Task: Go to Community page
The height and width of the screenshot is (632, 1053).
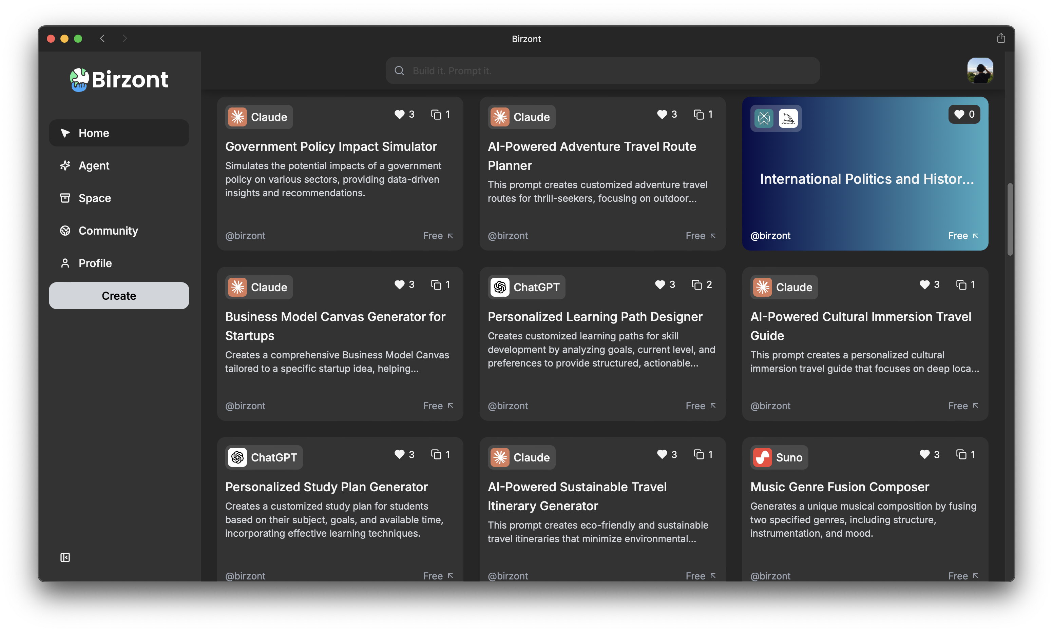Action: click(x=108, y=231)
